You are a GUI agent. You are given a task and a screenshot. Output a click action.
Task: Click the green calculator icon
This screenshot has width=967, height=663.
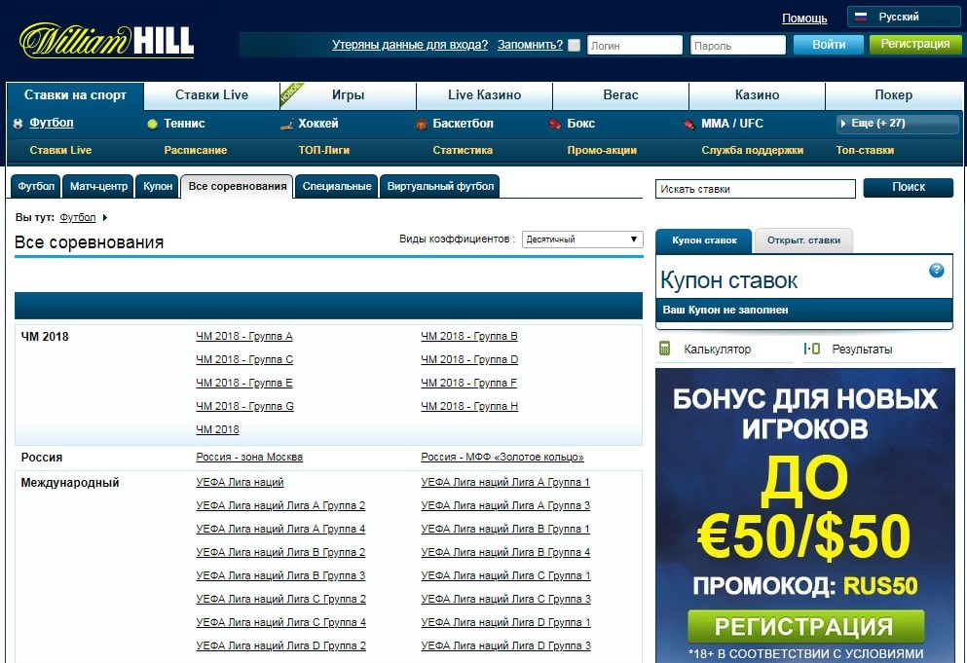pos(665,349)
